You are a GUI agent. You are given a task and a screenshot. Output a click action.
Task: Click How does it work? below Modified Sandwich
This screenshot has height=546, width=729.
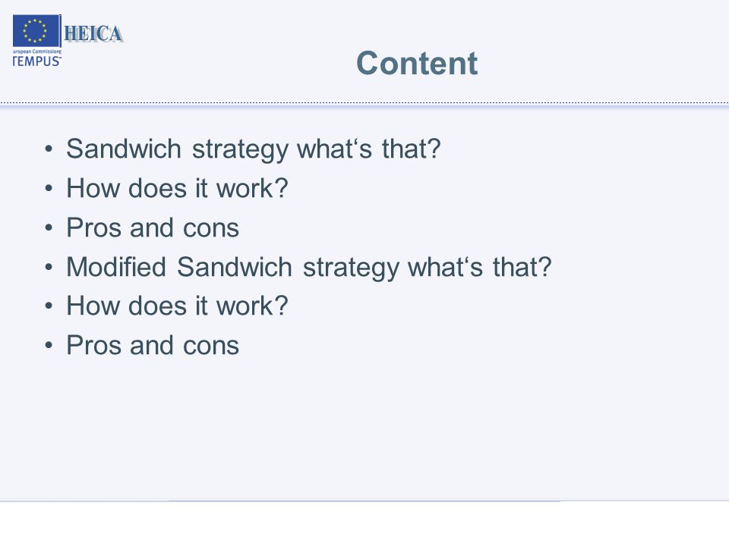tap(177, 306)
